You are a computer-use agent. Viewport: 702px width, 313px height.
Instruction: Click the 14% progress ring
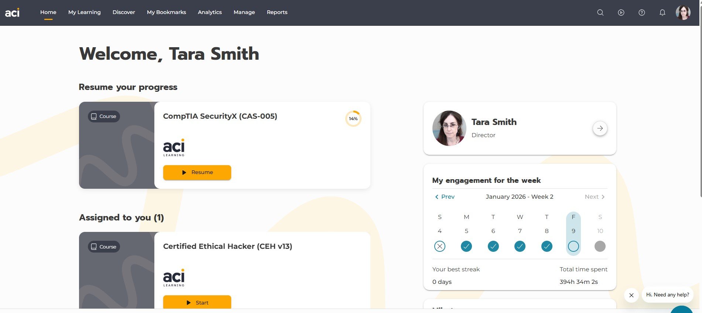353,119
